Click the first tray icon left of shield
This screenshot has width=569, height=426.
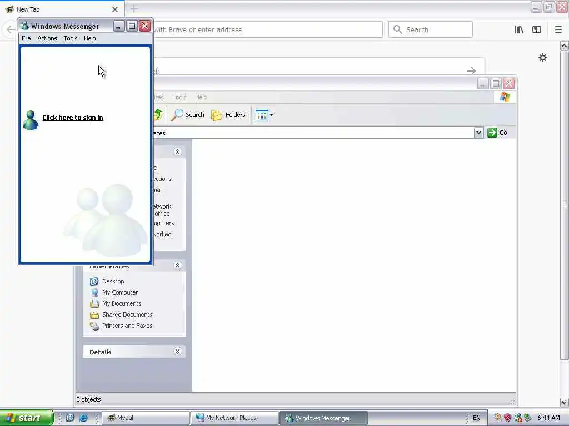[x=497, y=418]
